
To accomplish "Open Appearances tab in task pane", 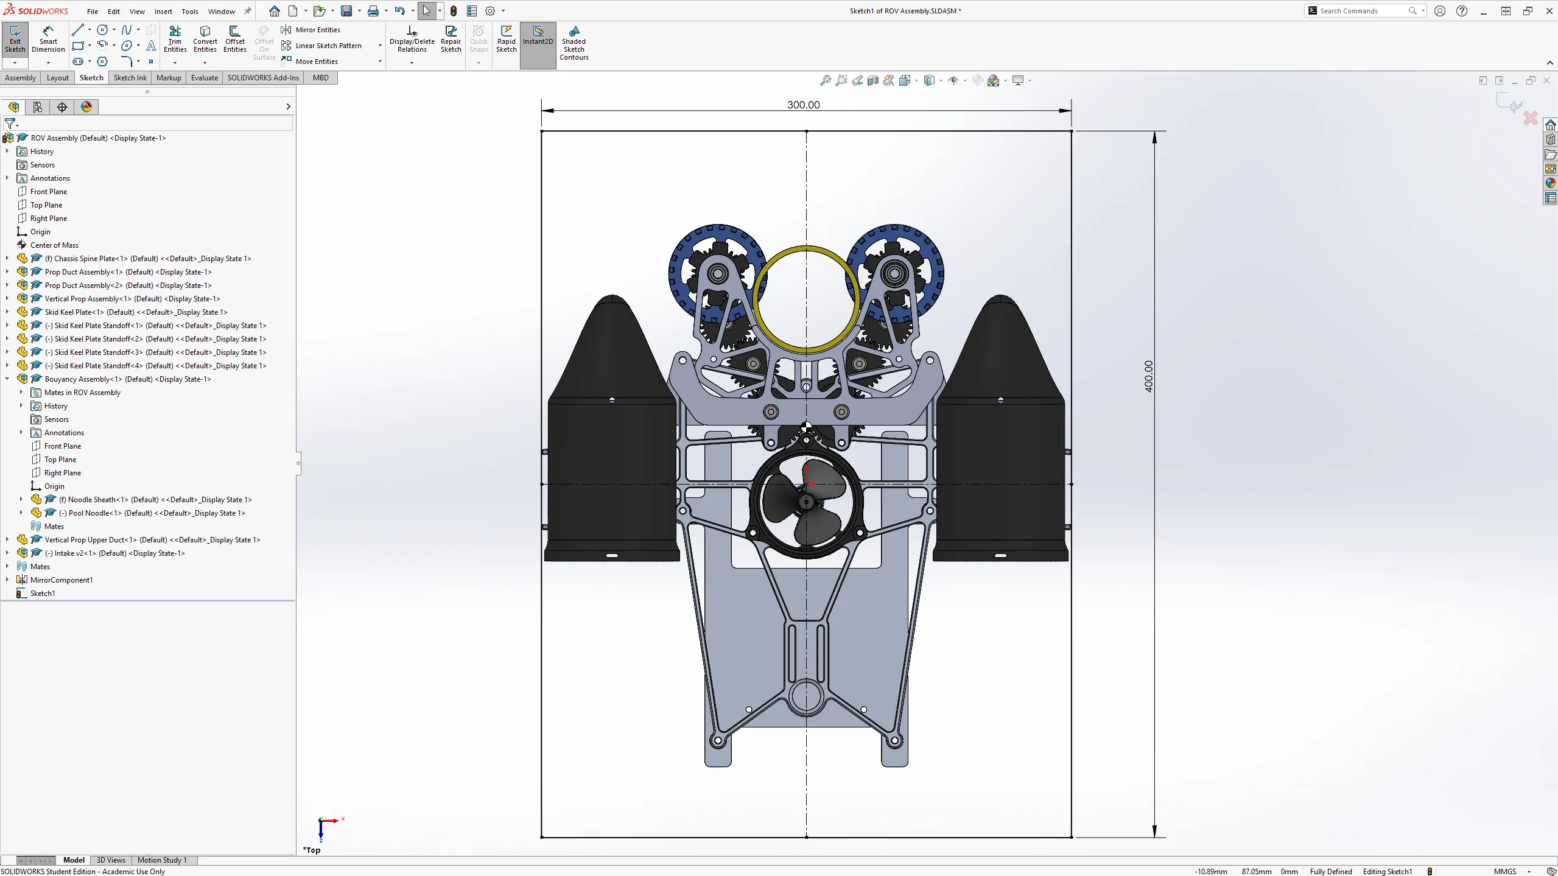I will [x=1550, y=183].
